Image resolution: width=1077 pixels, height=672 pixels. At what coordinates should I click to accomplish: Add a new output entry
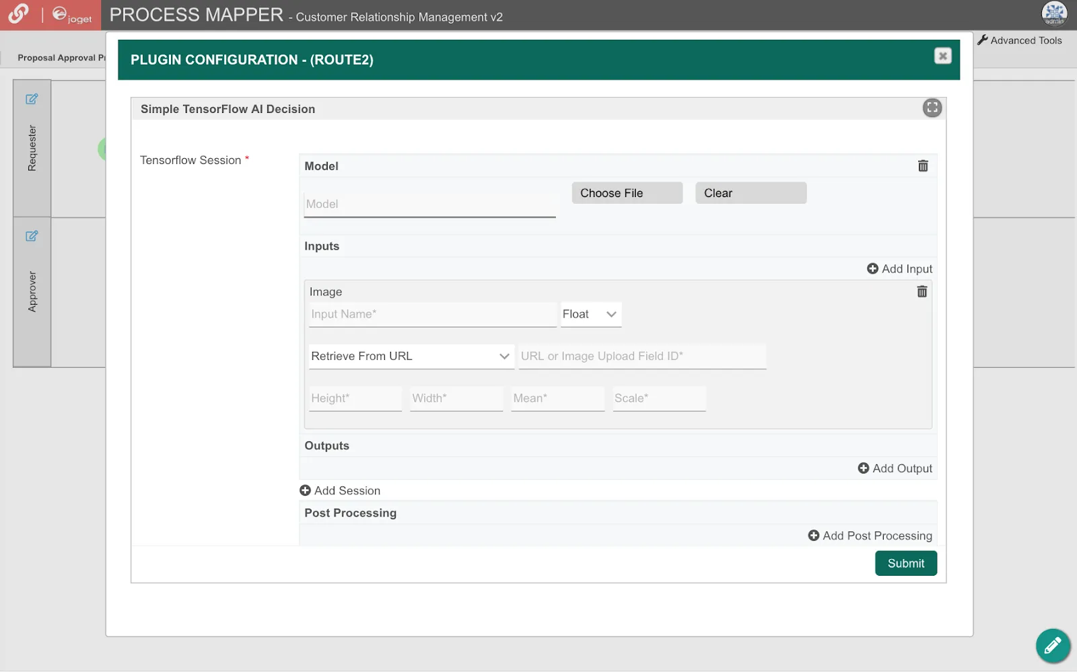point(895,468)
